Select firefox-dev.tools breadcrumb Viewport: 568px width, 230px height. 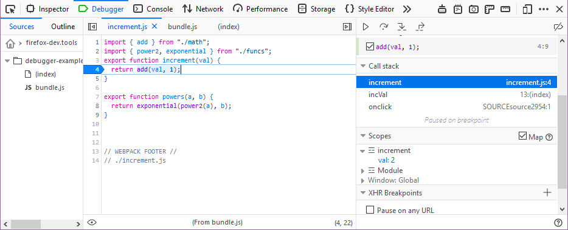pos(52,42)
